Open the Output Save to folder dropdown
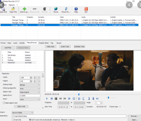 point(22,113)
